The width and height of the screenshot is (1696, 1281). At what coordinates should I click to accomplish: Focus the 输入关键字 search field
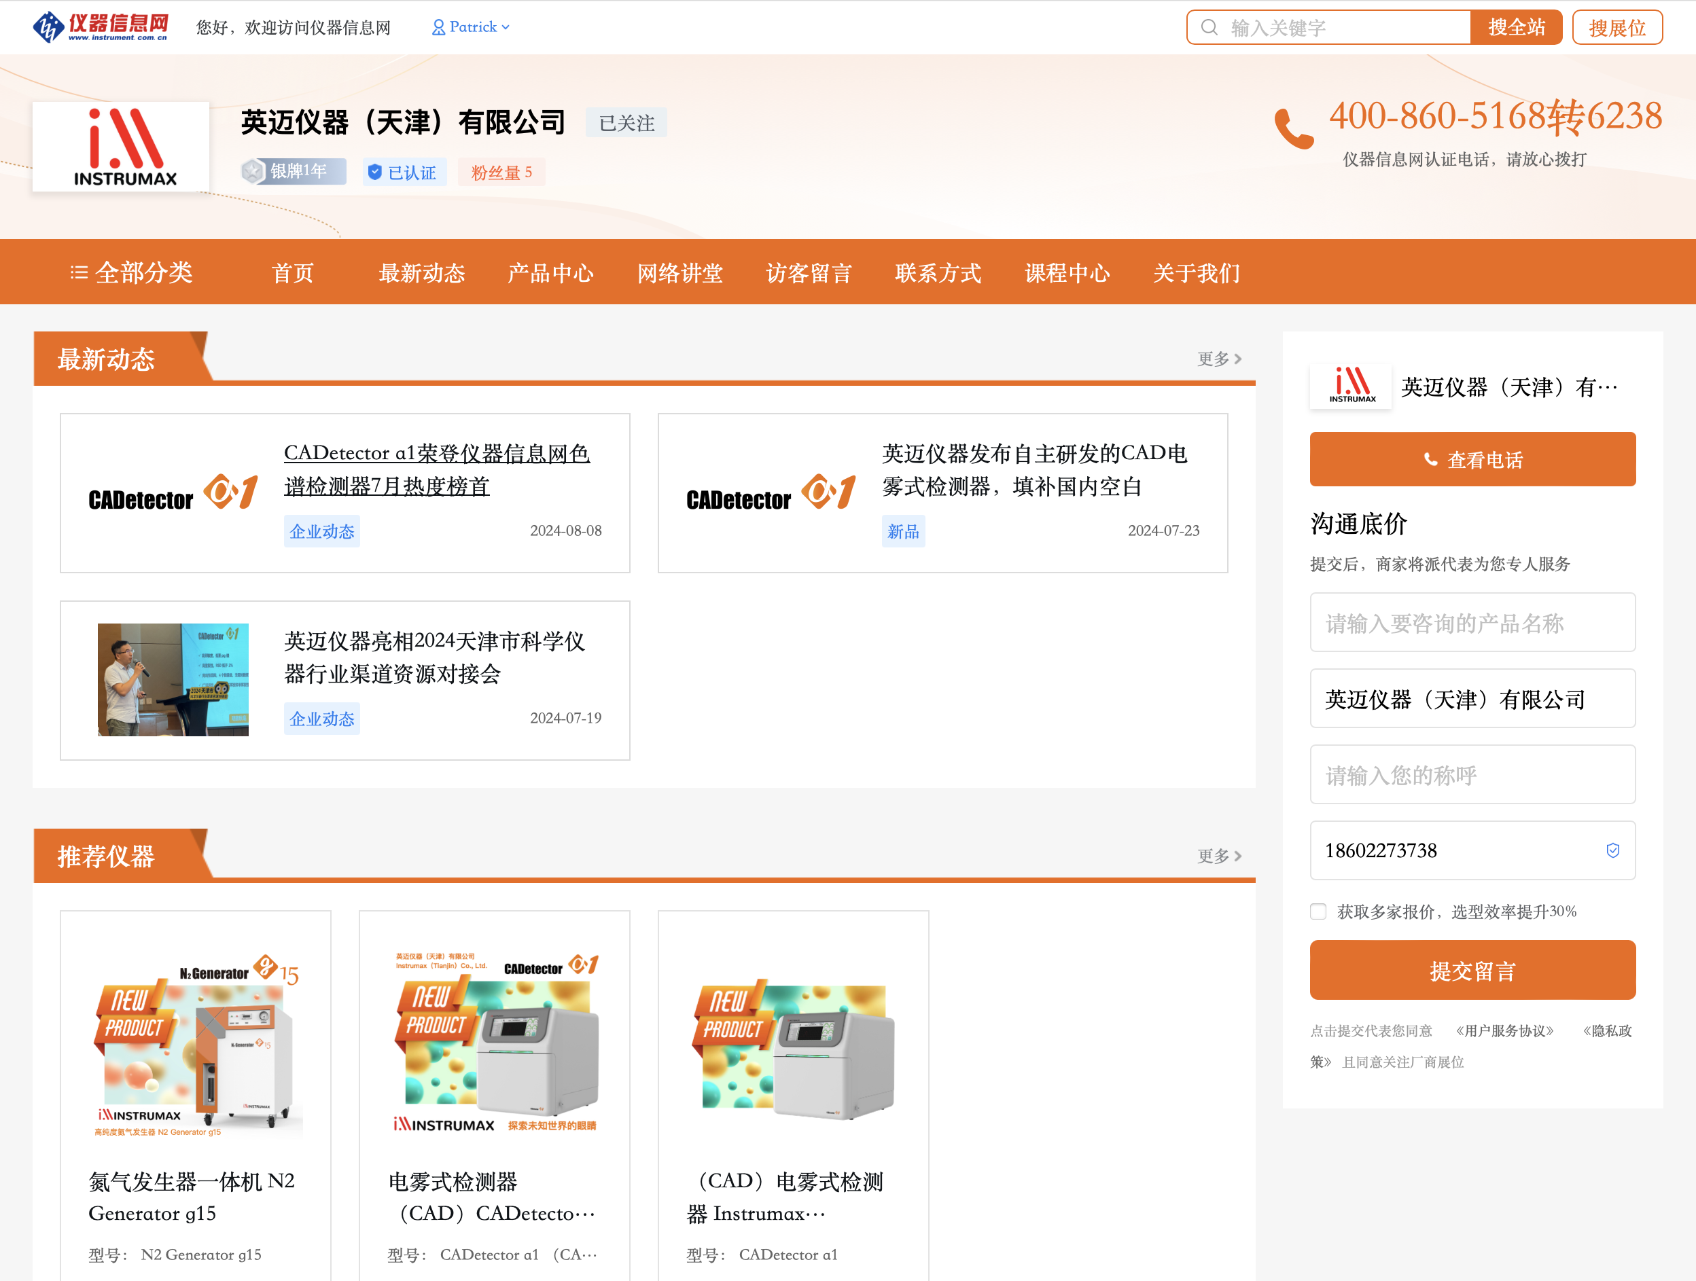pos(1329,28)
